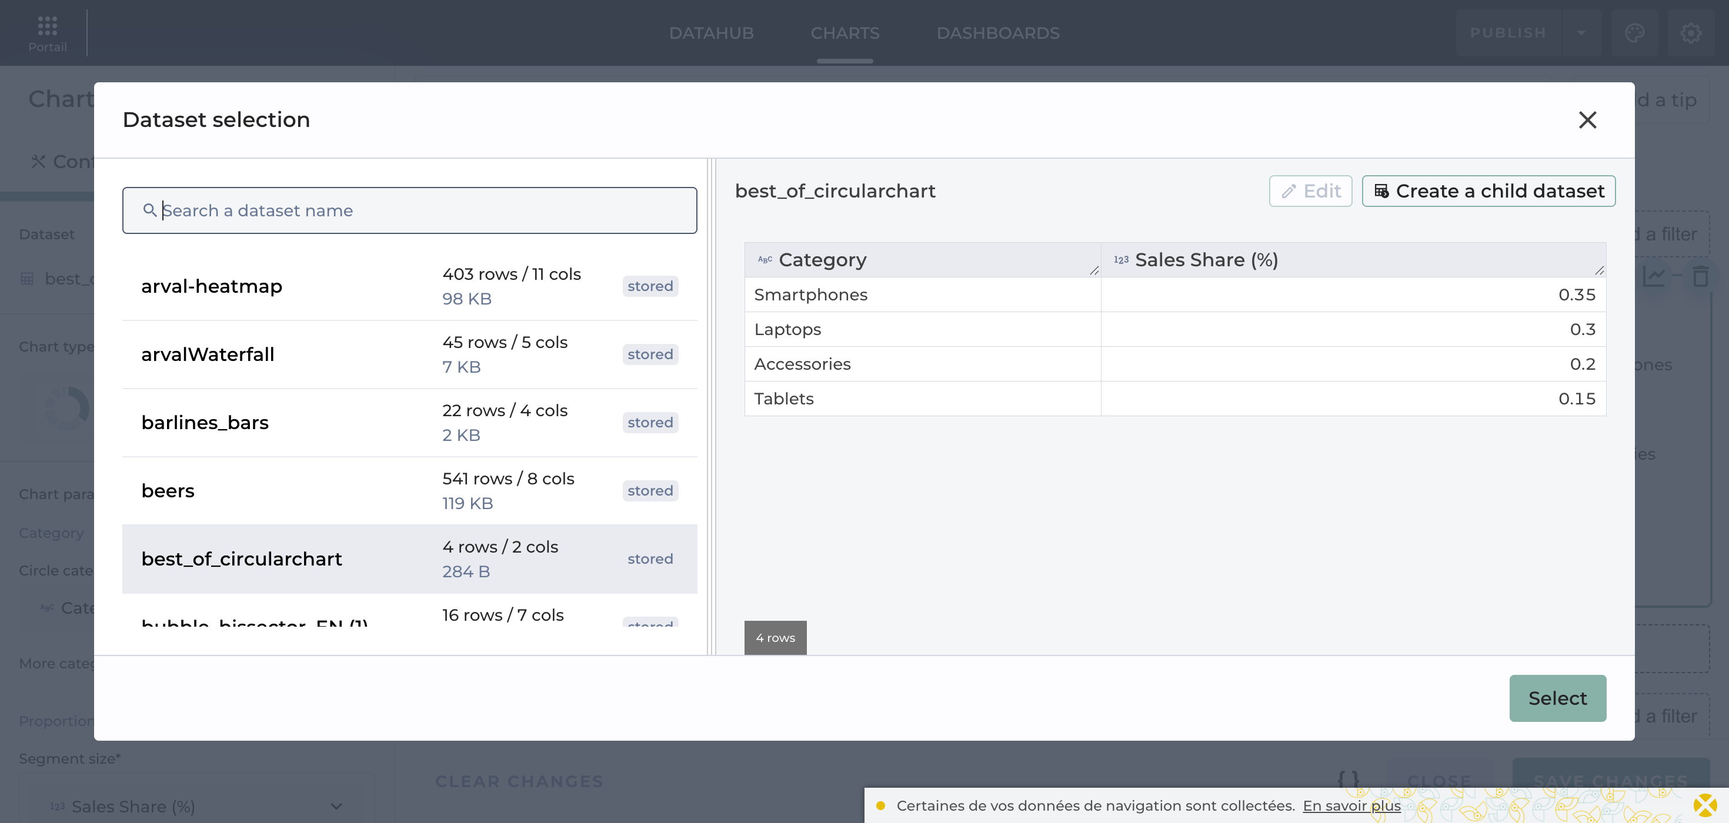Click the stored badge on beers
This screenshot has width=1729, height=823.
(650, 491)
